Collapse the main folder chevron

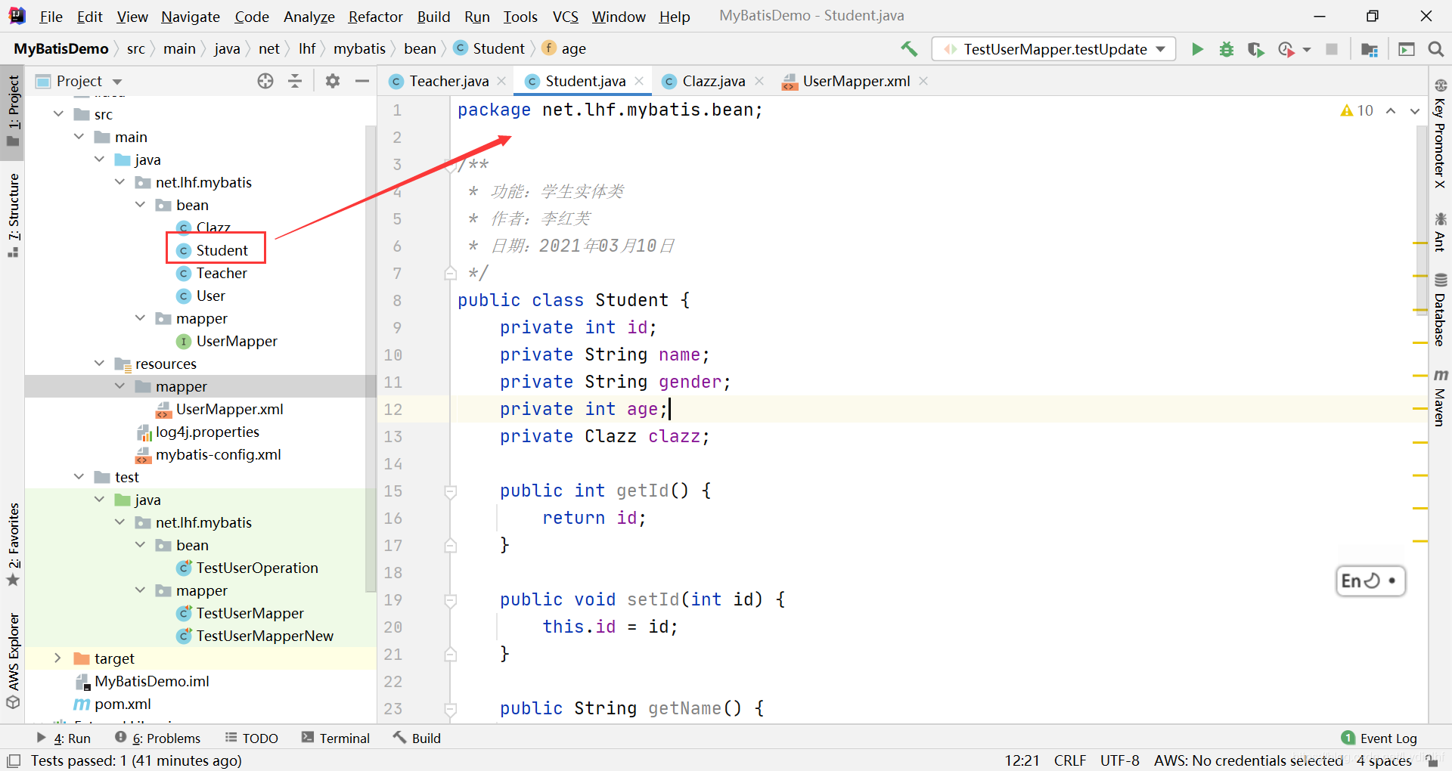tap(79, 137)
